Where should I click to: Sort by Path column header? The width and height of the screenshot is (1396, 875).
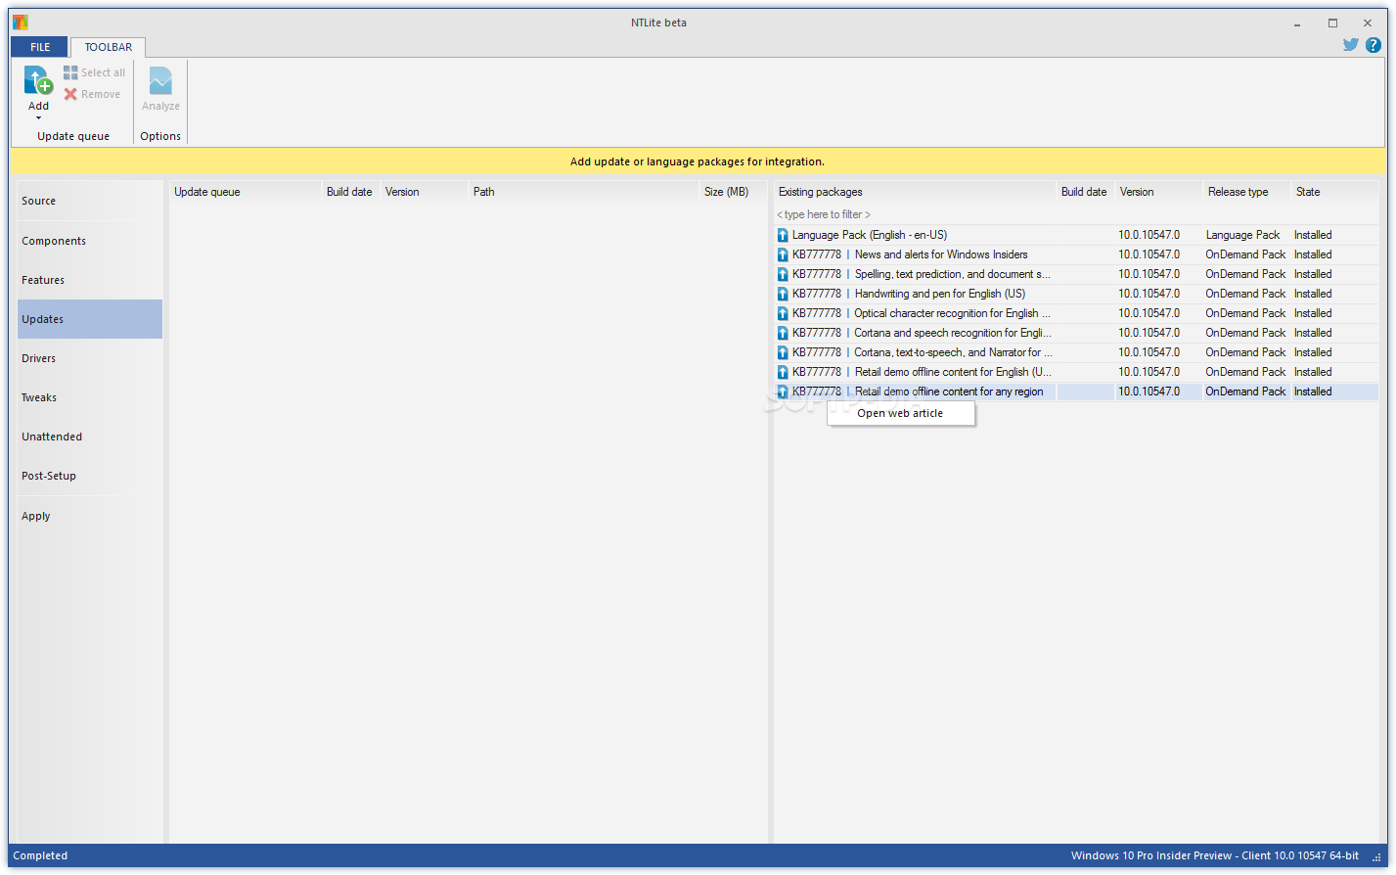coord(584,192)
